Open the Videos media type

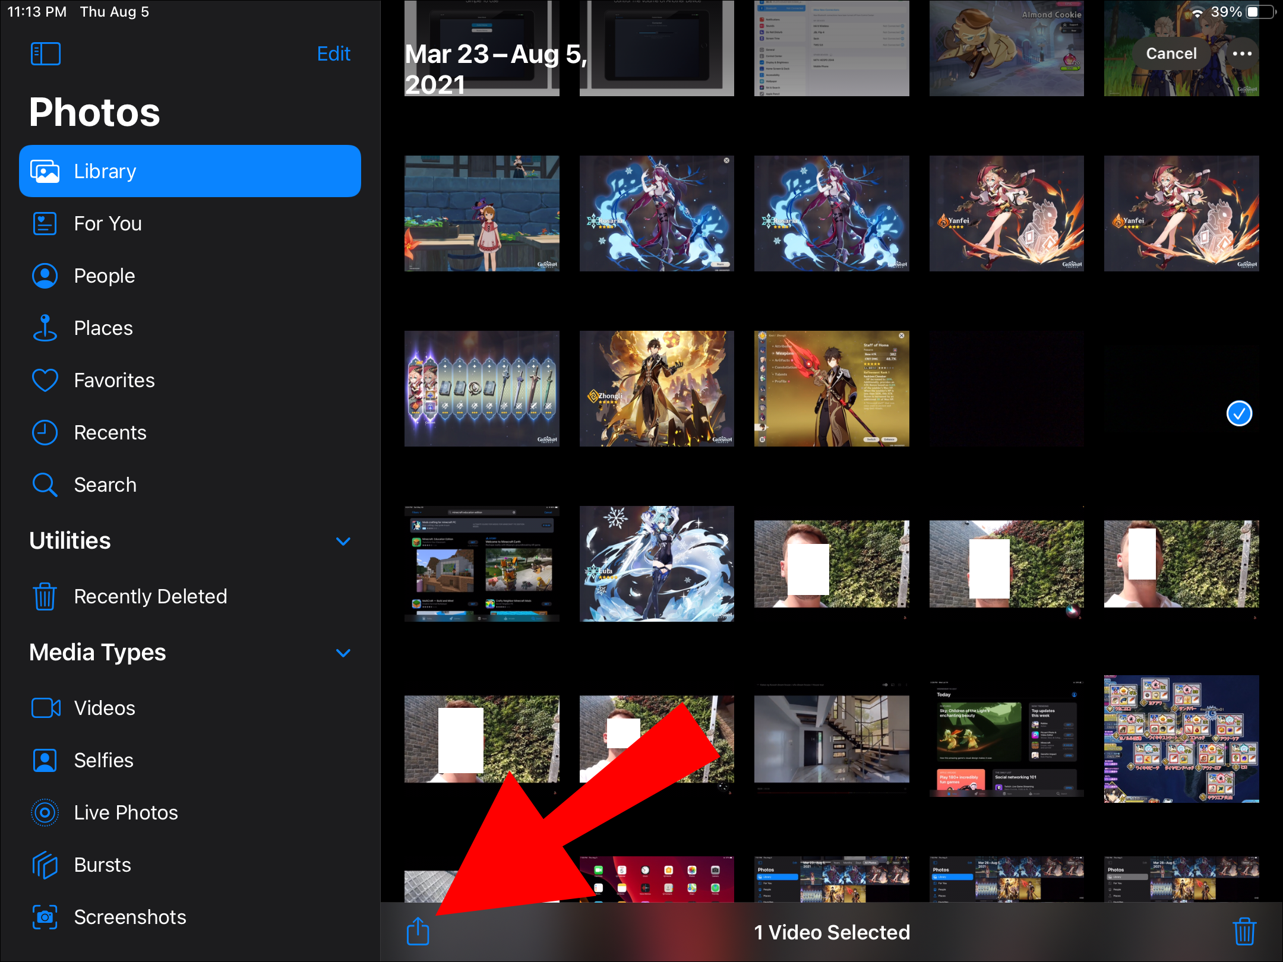pos(104,708)
